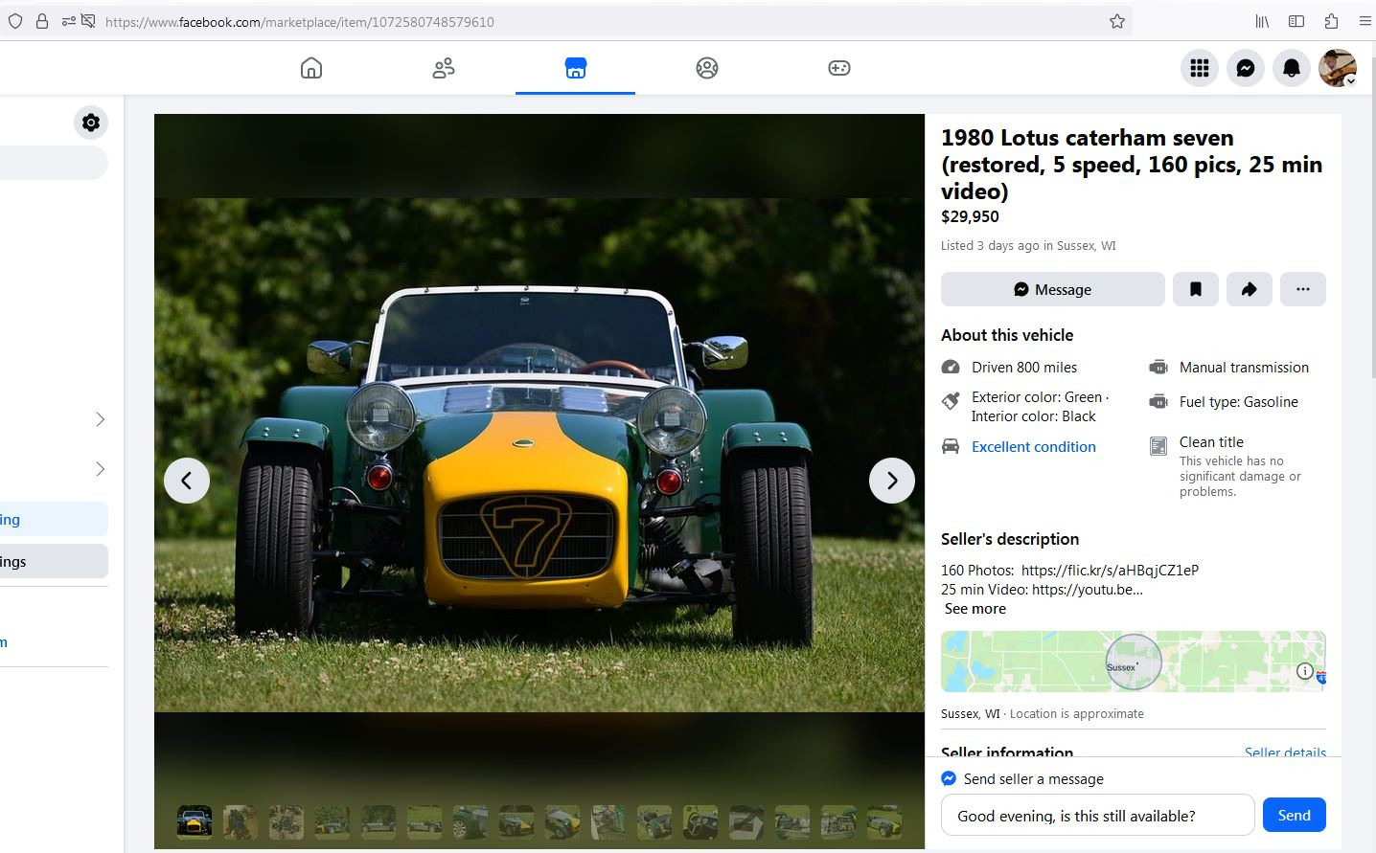Click the Manual transmission text
1376x853 pixels.
[x=1244, y=368]
